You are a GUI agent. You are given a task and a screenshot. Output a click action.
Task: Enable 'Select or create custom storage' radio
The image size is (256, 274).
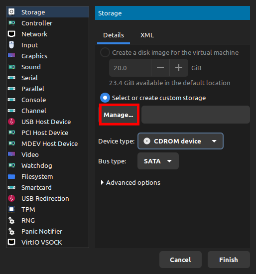[x=105, y=98]
